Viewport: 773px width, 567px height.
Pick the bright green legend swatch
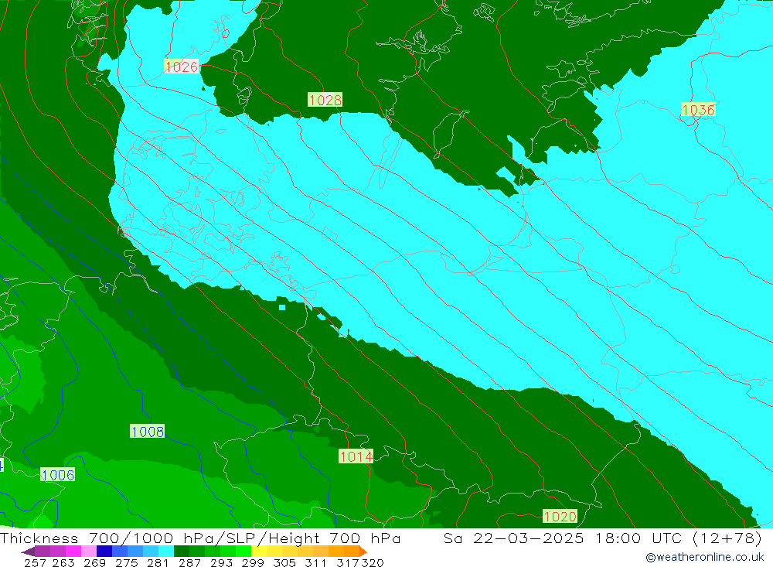243,552
